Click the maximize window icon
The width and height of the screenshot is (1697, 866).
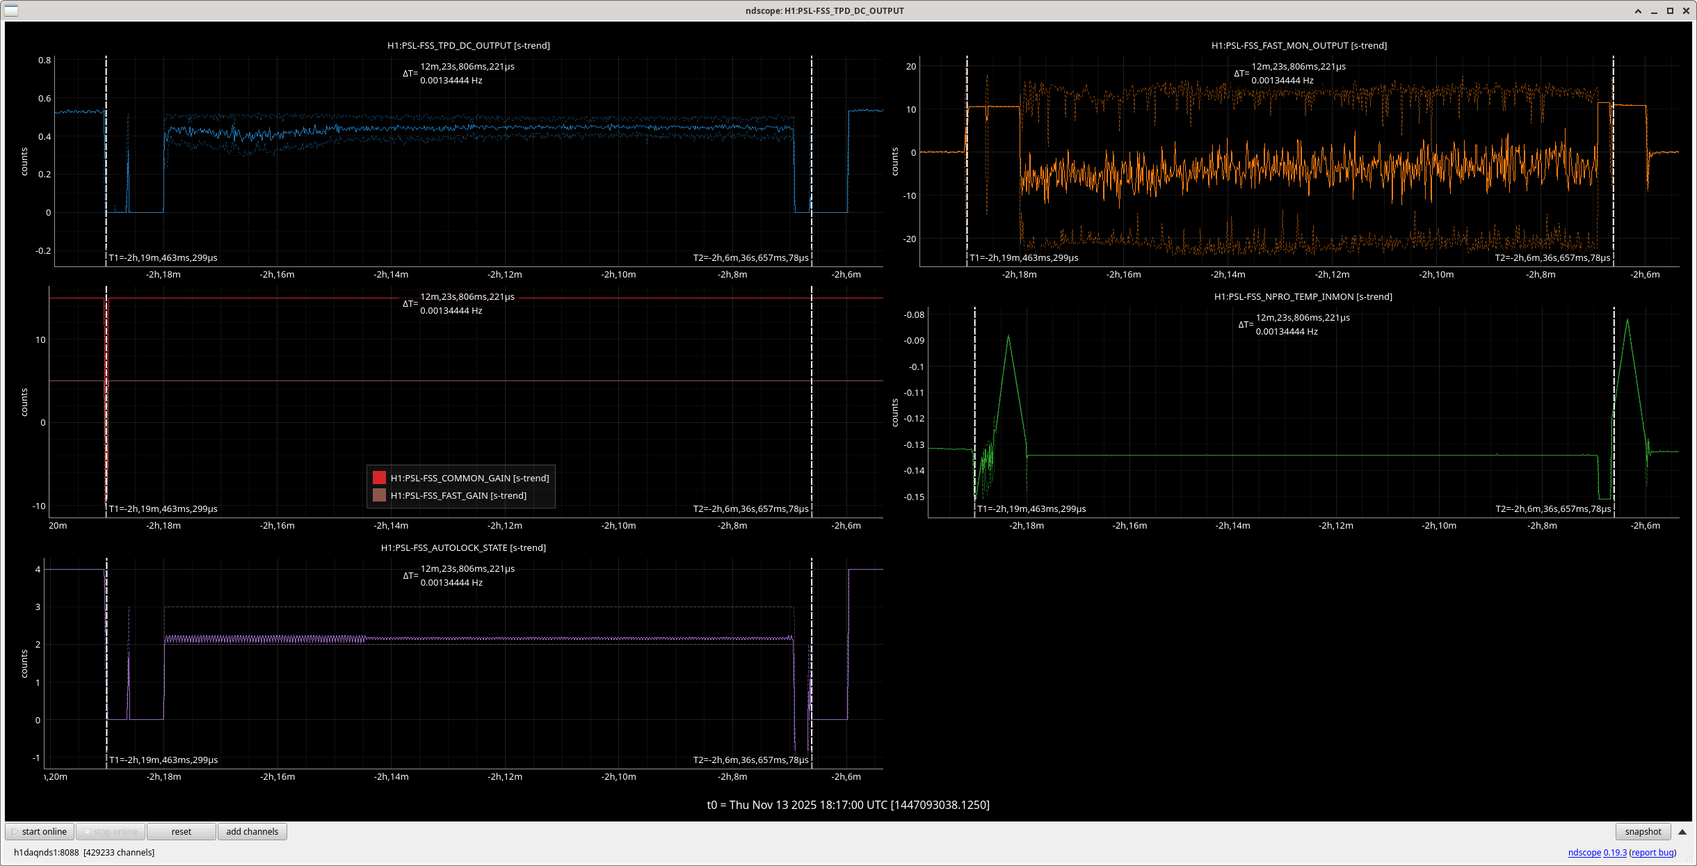click(1670, 11)
